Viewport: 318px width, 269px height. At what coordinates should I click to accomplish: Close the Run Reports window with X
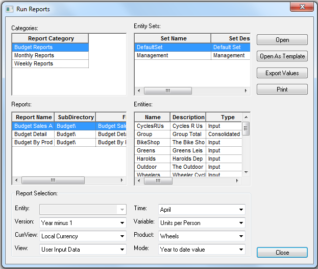302,7
